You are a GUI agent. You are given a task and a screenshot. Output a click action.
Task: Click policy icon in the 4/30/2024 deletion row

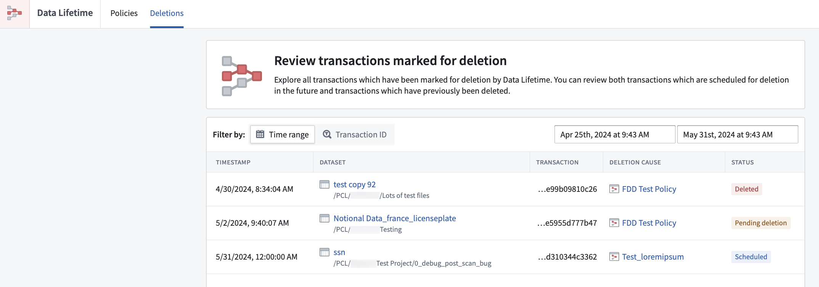[x=614, y=189]
